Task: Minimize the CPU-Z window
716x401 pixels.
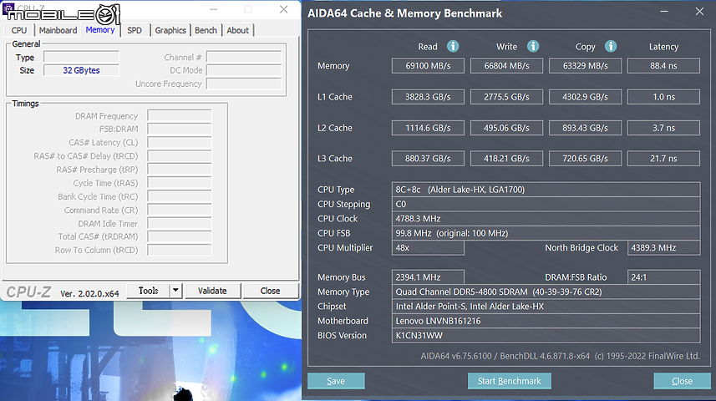Action: coord(213,9)
